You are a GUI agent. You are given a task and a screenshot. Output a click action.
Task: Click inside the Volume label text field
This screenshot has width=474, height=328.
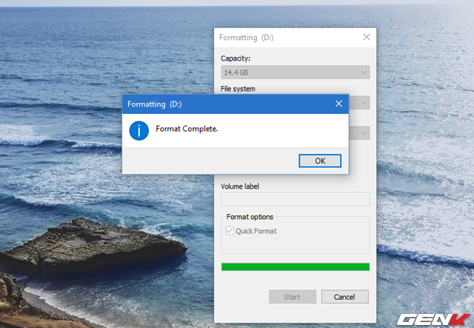coord(295,198)
